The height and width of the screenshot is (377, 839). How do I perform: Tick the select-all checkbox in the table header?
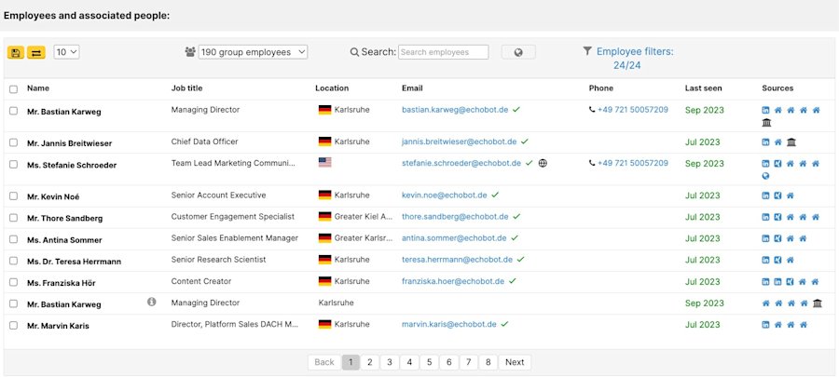pyautogui.click(x=13, y=89)
